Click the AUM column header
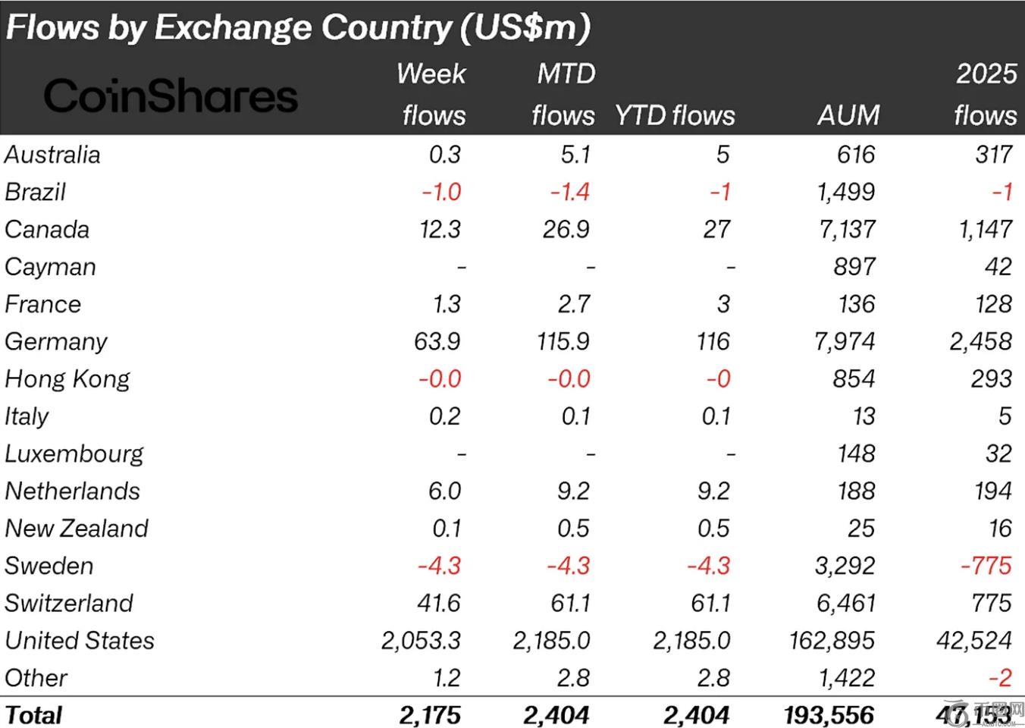 pyautogui.click(x=848, y=115)
